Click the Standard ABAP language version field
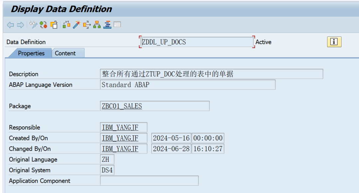This screenshot has width=359, height=193. tap(188, 85)
